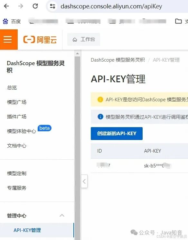The image size is (188, 240).
Task: Click the 工作台 home button
Action: tap(84, 39)
